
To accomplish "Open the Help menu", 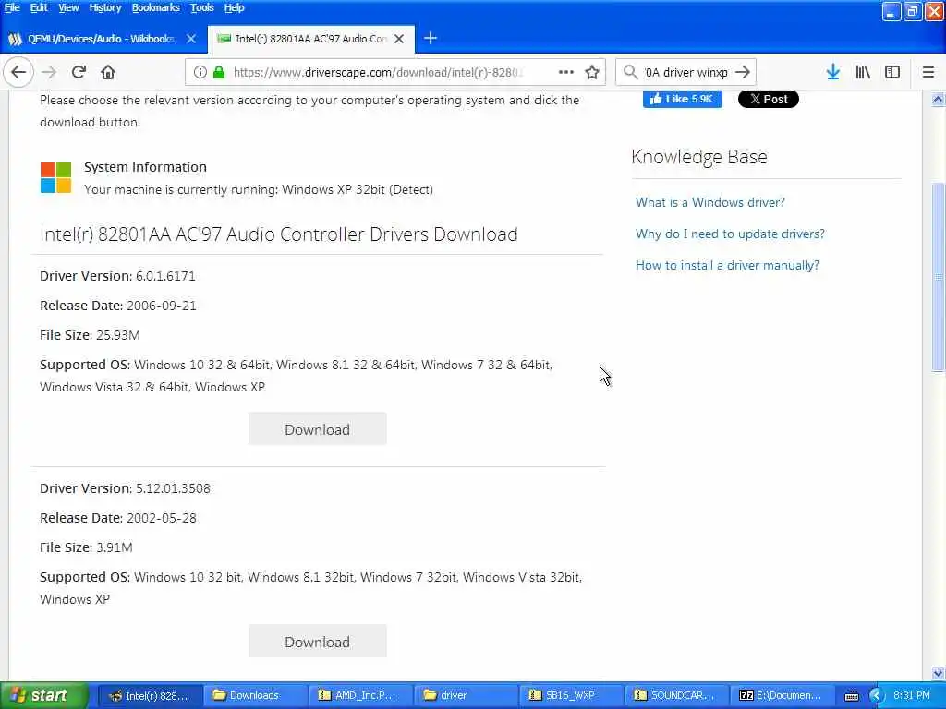I will click(x=234, y=7).
